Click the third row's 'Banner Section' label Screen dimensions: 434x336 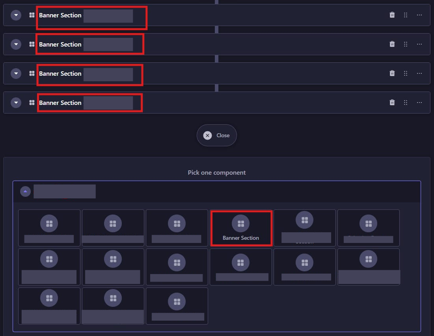click(60, 73)
